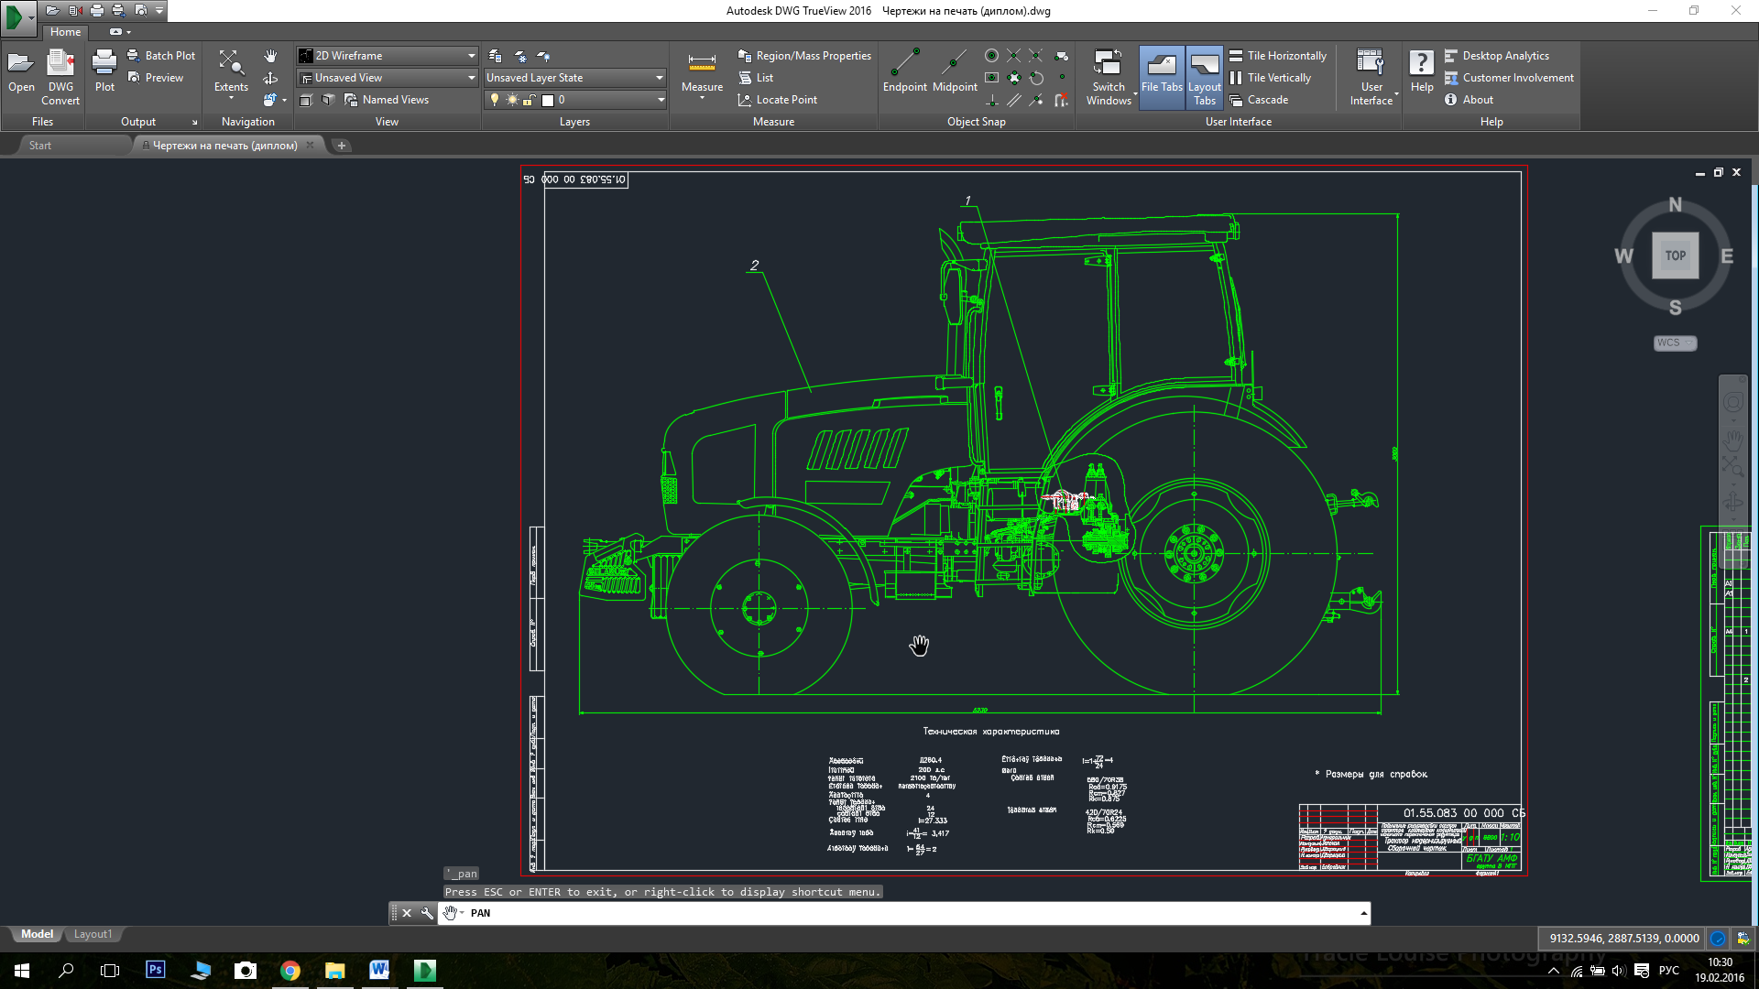Image resolution: width=1759 pixels, height=989 pixels.
Task: Open the WCS coordinate system dropdown
Action: click(x=1675, y=342)
